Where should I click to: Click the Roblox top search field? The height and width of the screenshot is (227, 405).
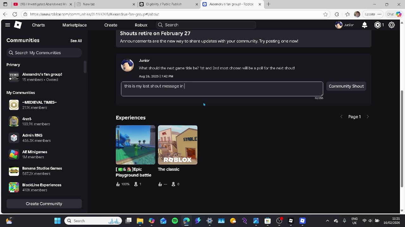pyautogui.click(x=206, y=25)
